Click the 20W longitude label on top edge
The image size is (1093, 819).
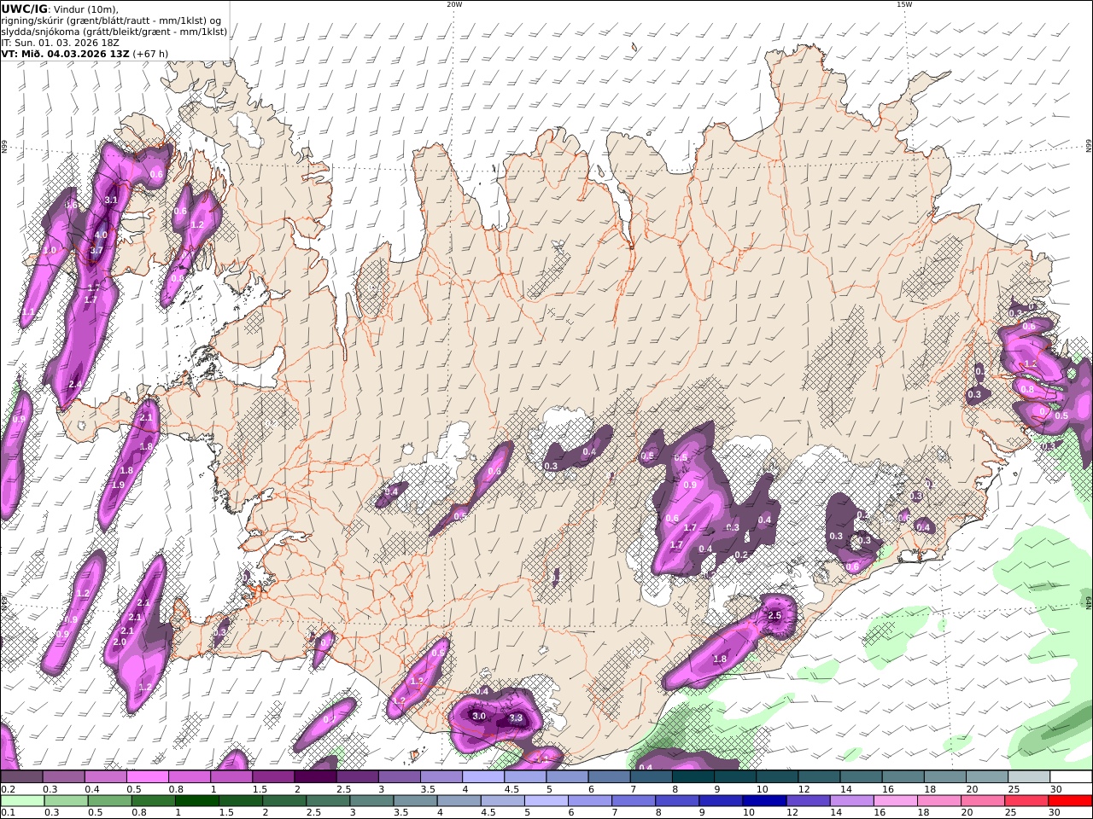click(x=454, y=4)
